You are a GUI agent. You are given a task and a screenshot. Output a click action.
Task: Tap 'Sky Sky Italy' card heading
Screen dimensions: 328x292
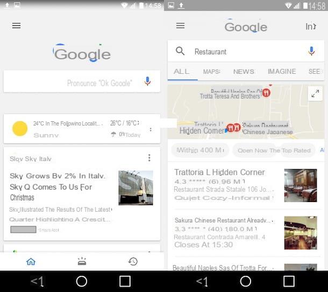point(31,159)
